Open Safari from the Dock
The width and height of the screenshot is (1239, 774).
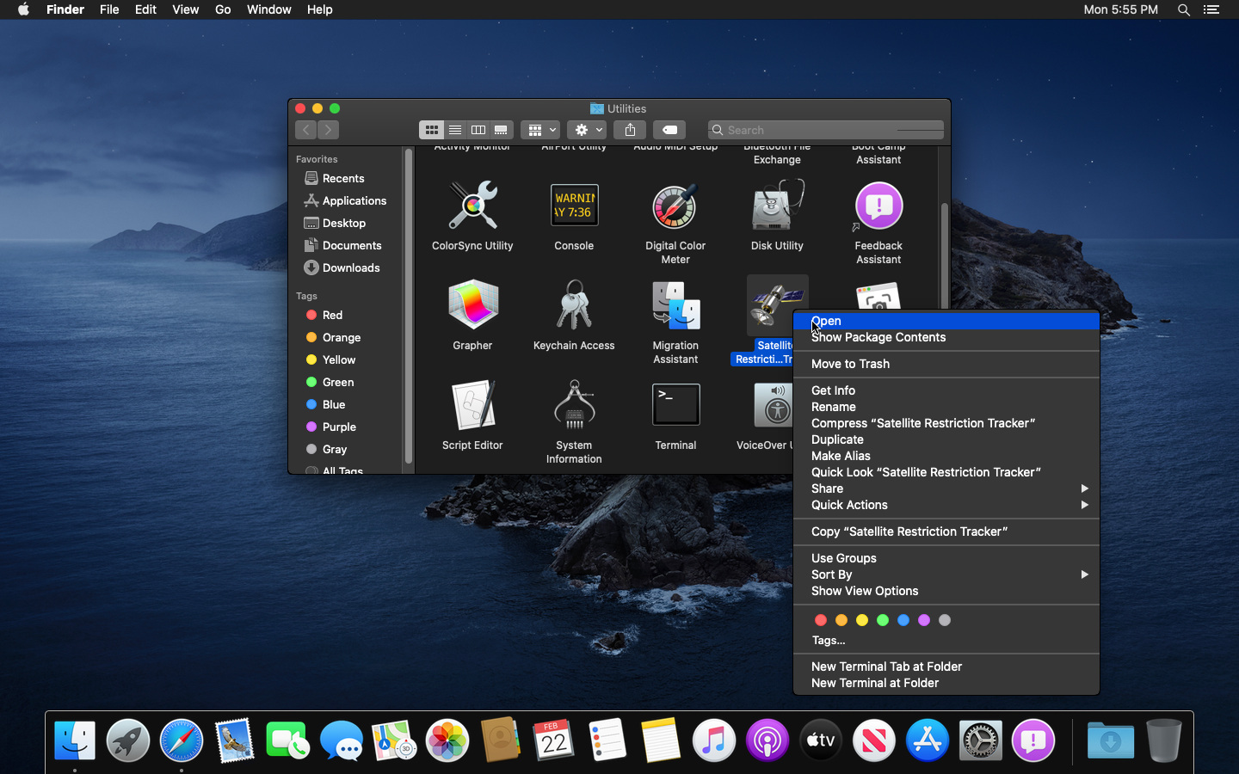182,740
